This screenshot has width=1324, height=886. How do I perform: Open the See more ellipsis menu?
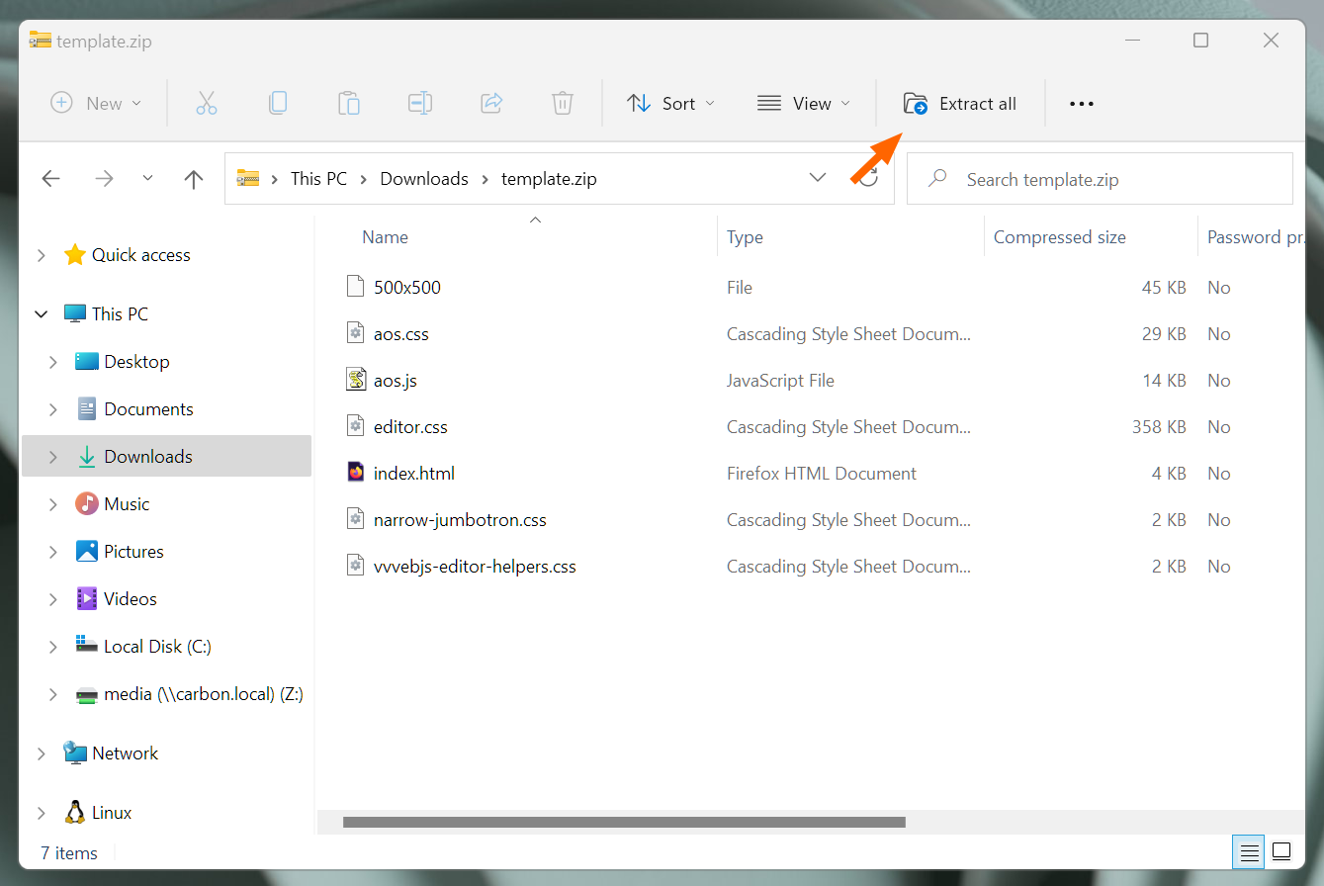point(1082,104)
